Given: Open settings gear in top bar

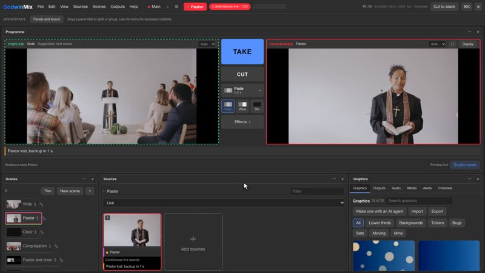Looking at the screenshot, I should (x=478, y=7).
